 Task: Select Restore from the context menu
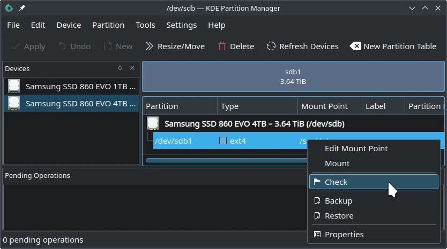click(339, 216)
